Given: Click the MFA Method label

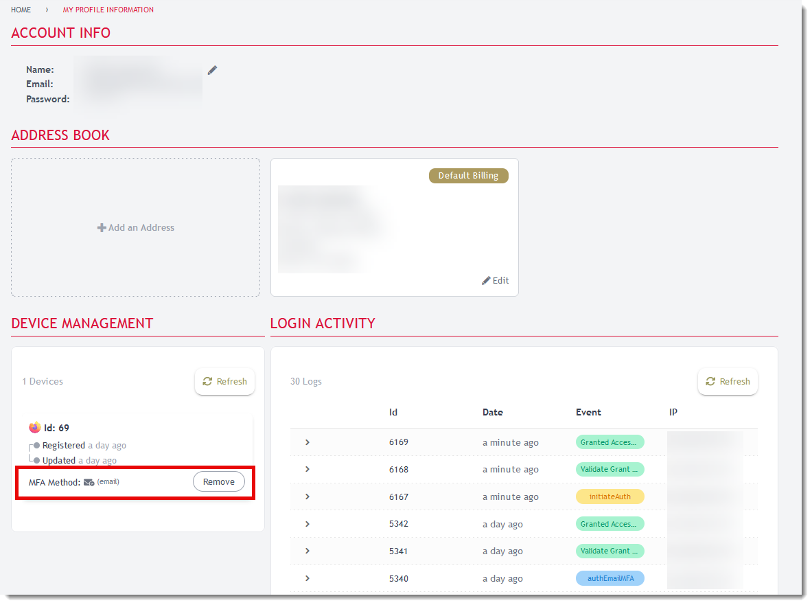Looking at the screenshot, I should pyautogui.click(x=54, y=482).
